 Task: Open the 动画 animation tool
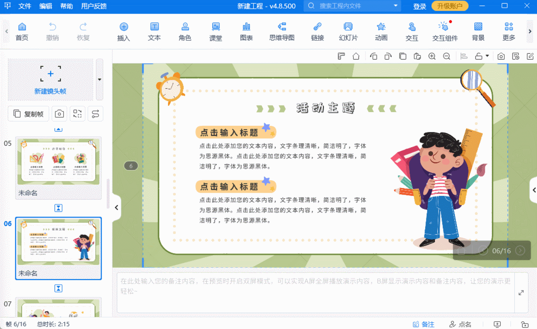point(381,32)
